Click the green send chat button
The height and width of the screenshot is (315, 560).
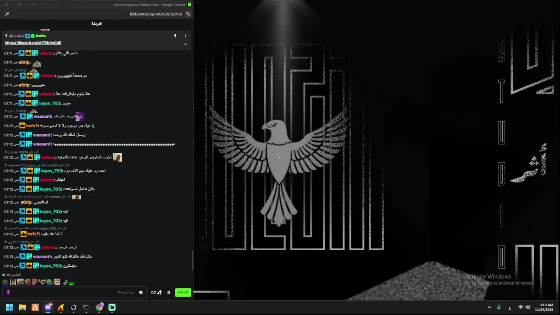click(x=183, y=292)
